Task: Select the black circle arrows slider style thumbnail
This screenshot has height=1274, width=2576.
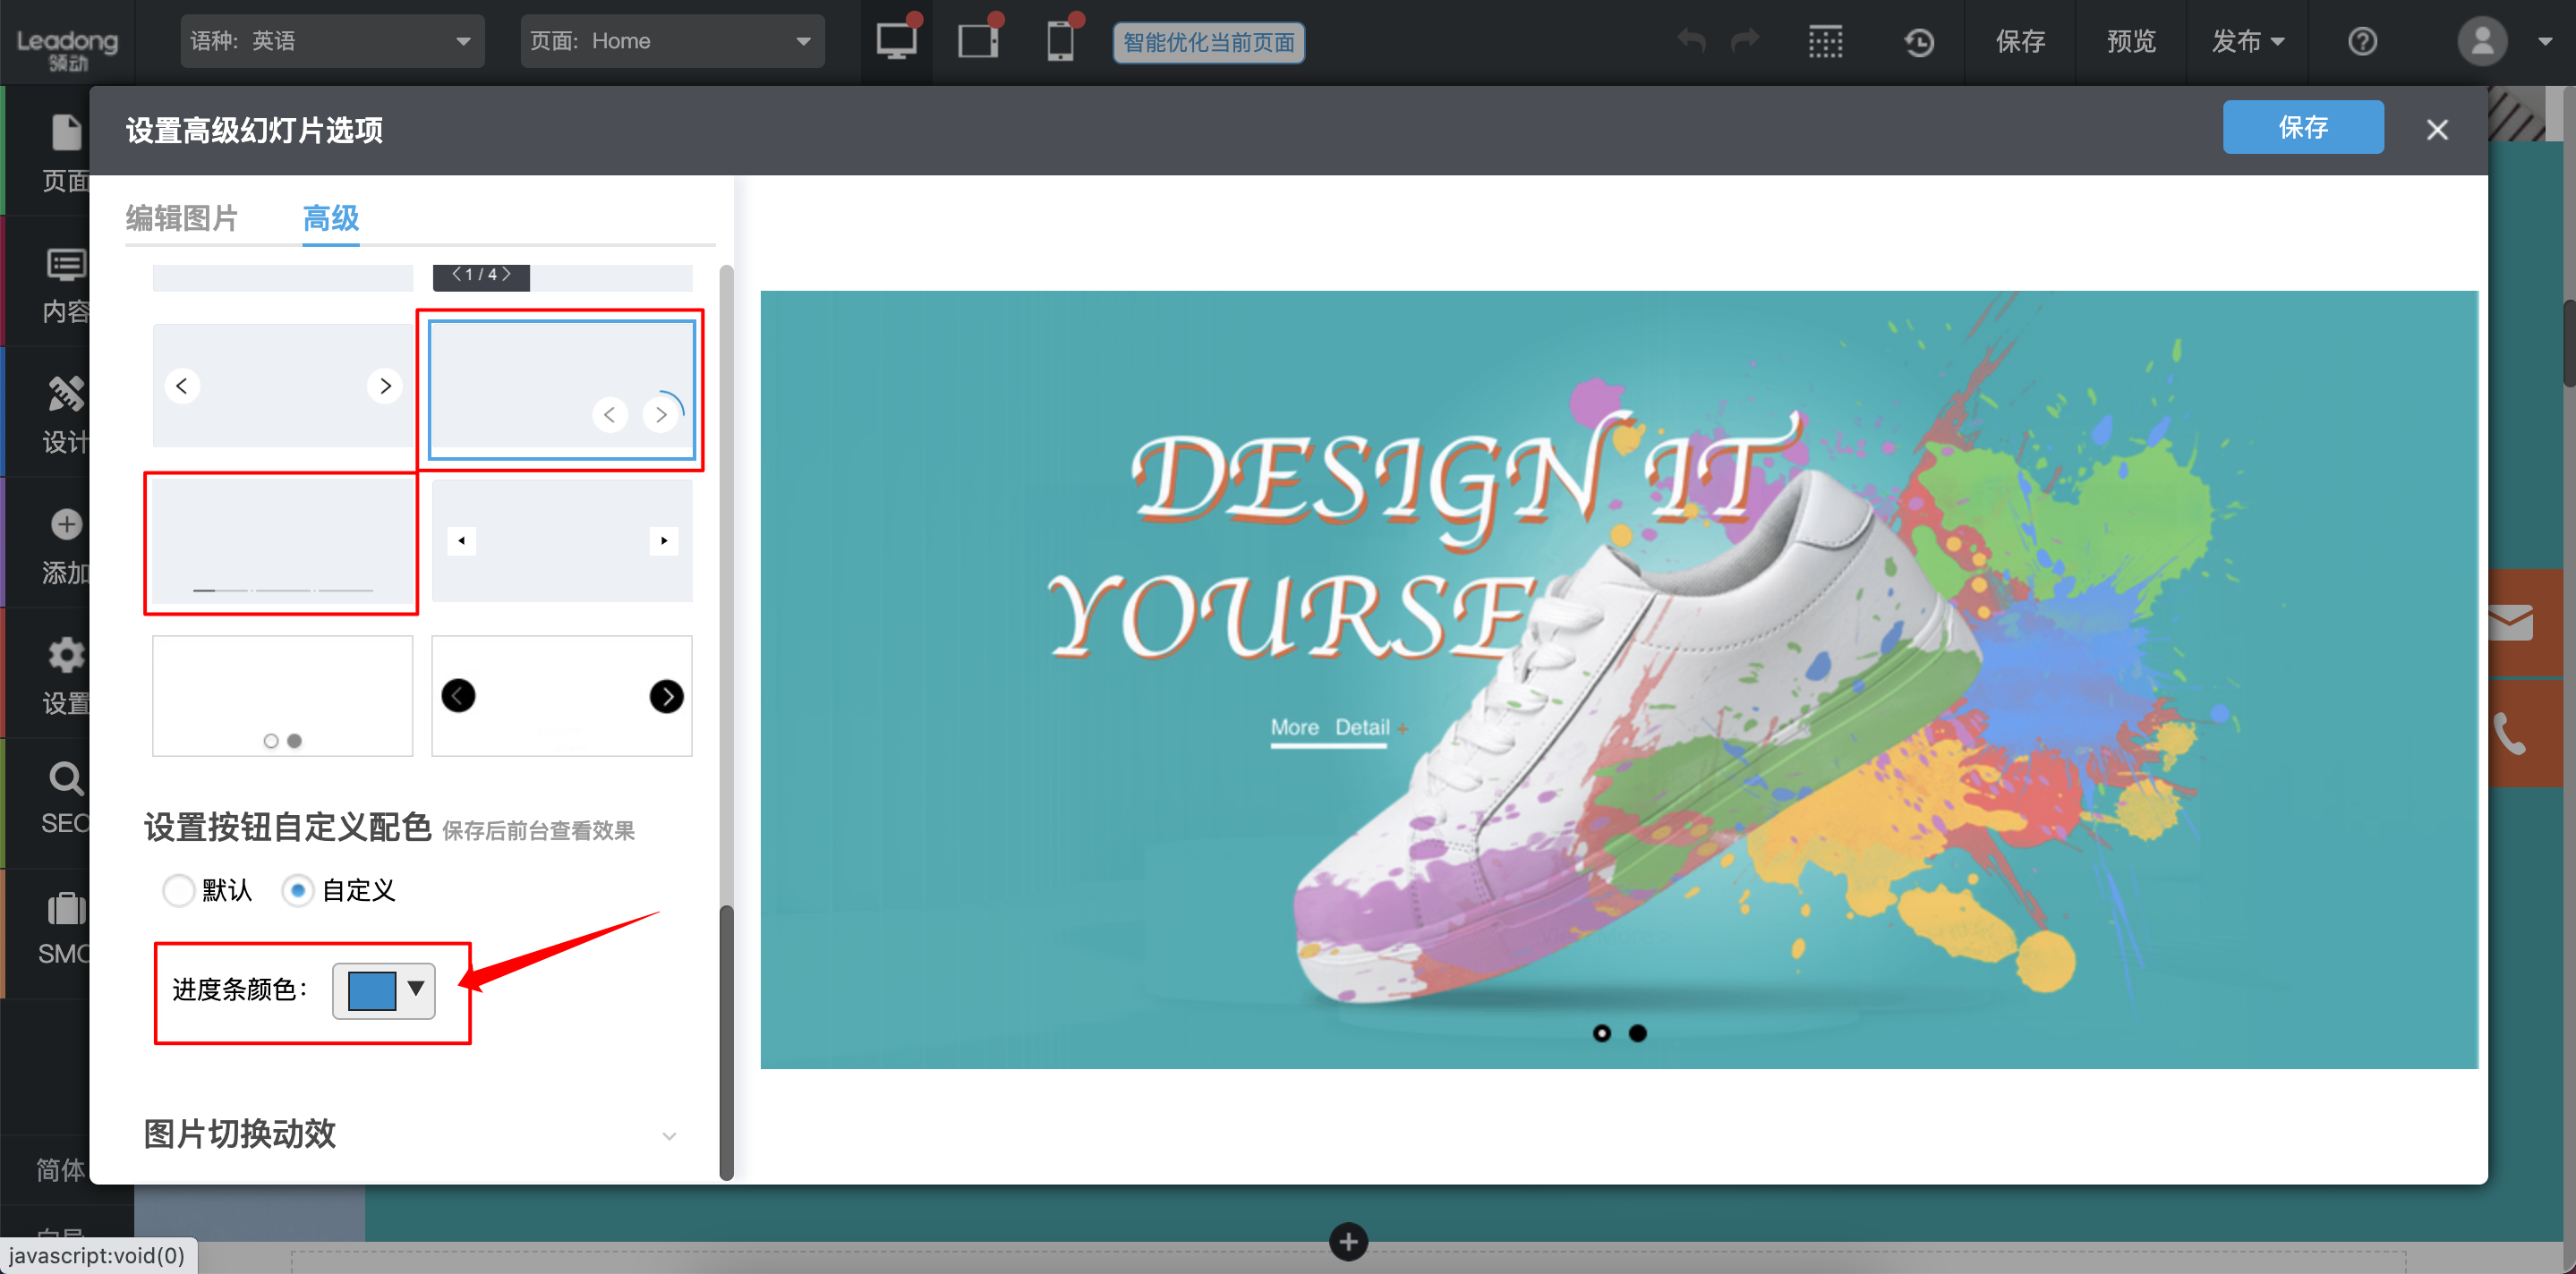Action: click(561, 695)
